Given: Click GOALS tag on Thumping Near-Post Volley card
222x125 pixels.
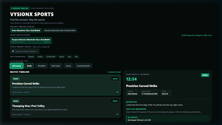Looking at the screenshot, I should point(16,101).
